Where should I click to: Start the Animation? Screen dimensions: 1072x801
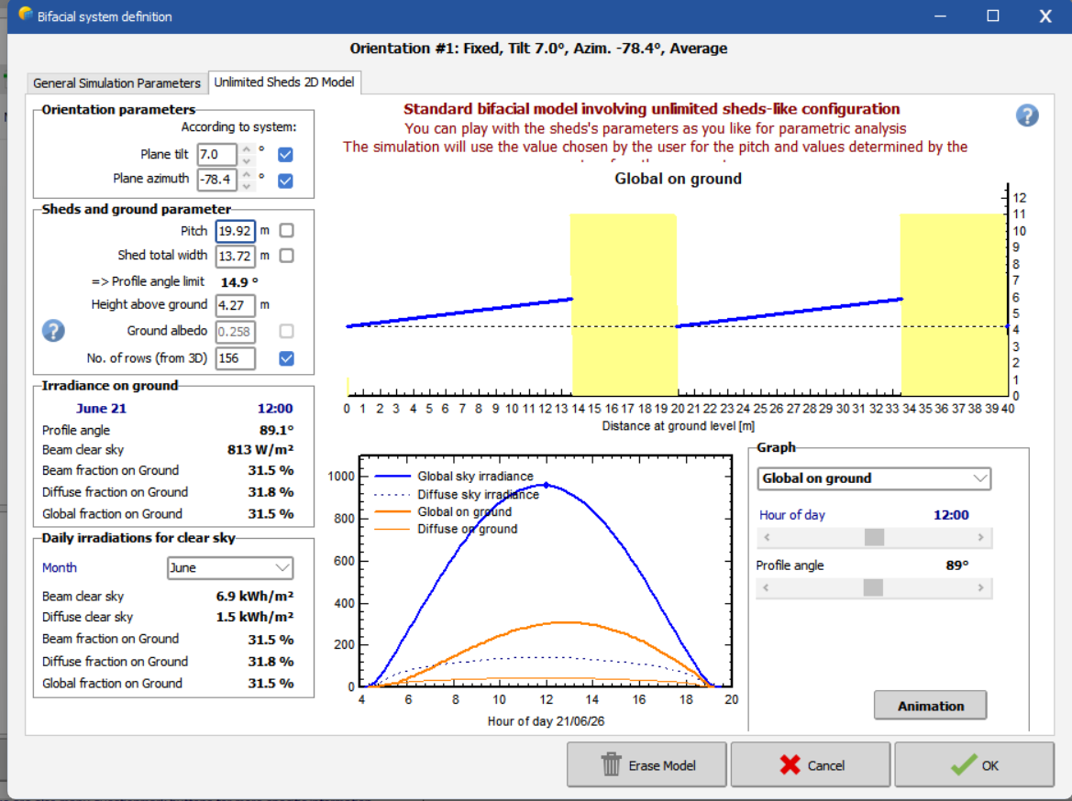pyautogui.click(x=930, y=706)
